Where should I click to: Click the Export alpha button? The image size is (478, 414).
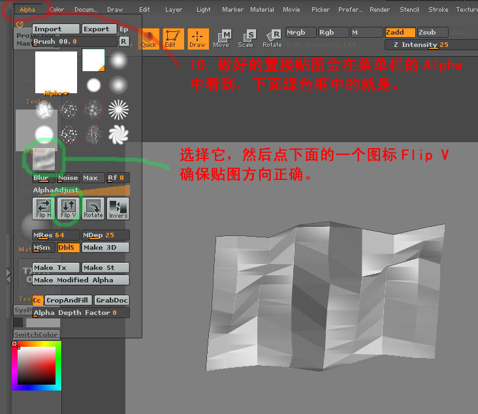(99, 29)
